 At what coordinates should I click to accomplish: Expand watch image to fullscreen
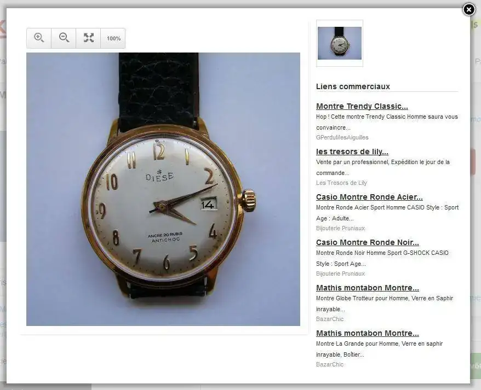88,38
